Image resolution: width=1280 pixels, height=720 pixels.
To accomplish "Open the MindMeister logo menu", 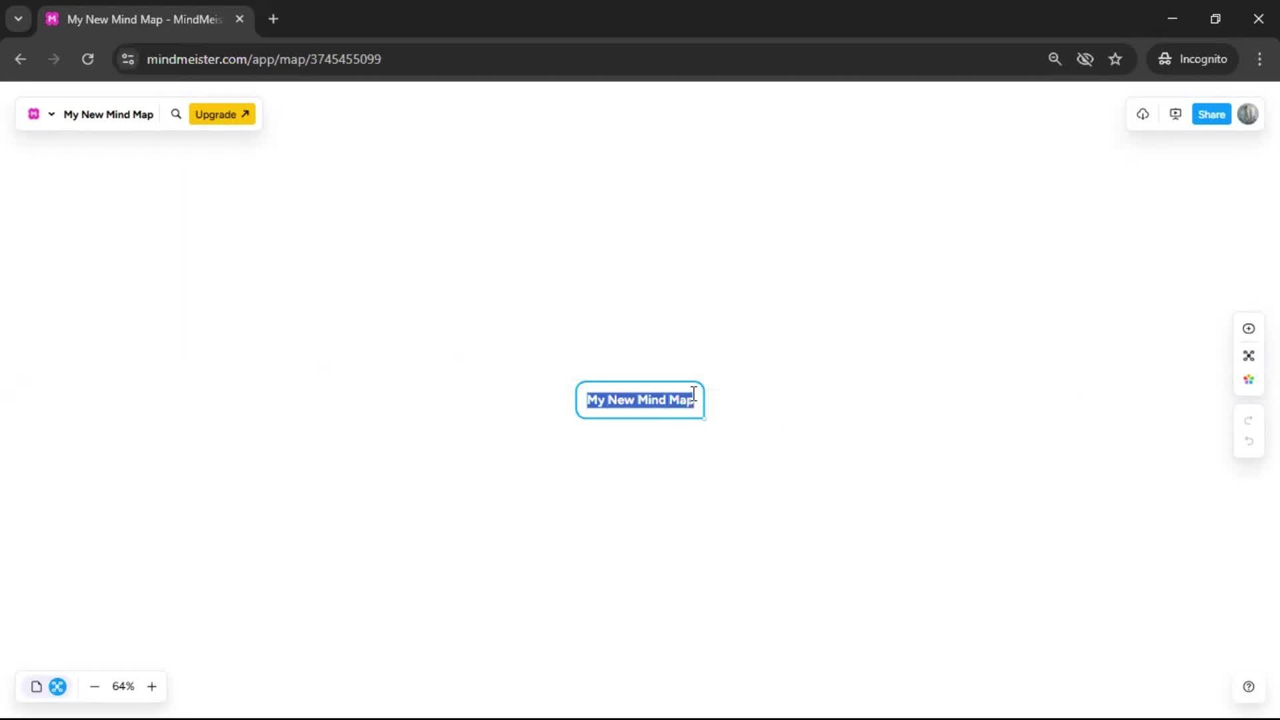I will (33, 114).
